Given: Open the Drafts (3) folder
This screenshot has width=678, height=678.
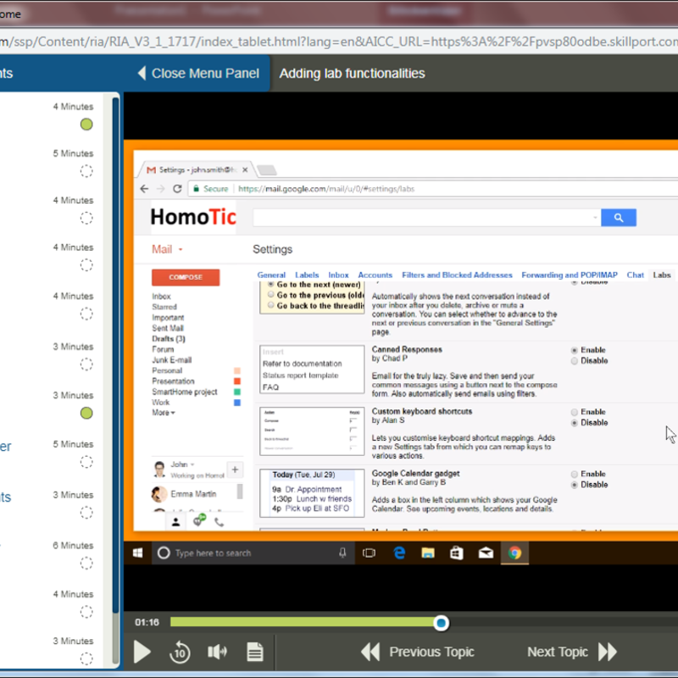Looking at the screenshot, I should 169,338.
